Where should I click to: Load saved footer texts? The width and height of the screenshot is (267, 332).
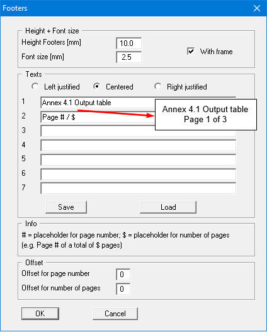(168, 207)
